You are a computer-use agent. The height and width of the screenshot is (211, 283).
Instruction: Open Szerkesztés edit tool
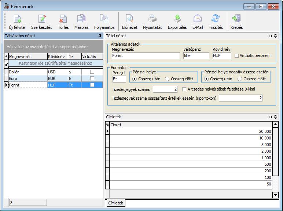[x=42, y=19]
